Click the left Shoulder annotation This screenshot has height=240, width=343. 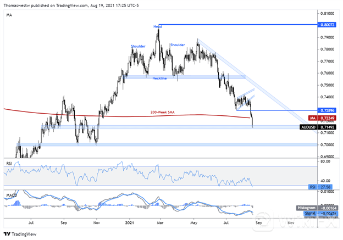[138, 47]
